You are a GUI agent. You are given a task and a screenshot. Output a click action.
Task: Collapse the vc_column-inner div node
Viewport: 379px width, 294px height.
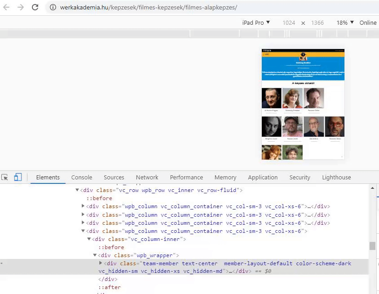click(89, 239)
